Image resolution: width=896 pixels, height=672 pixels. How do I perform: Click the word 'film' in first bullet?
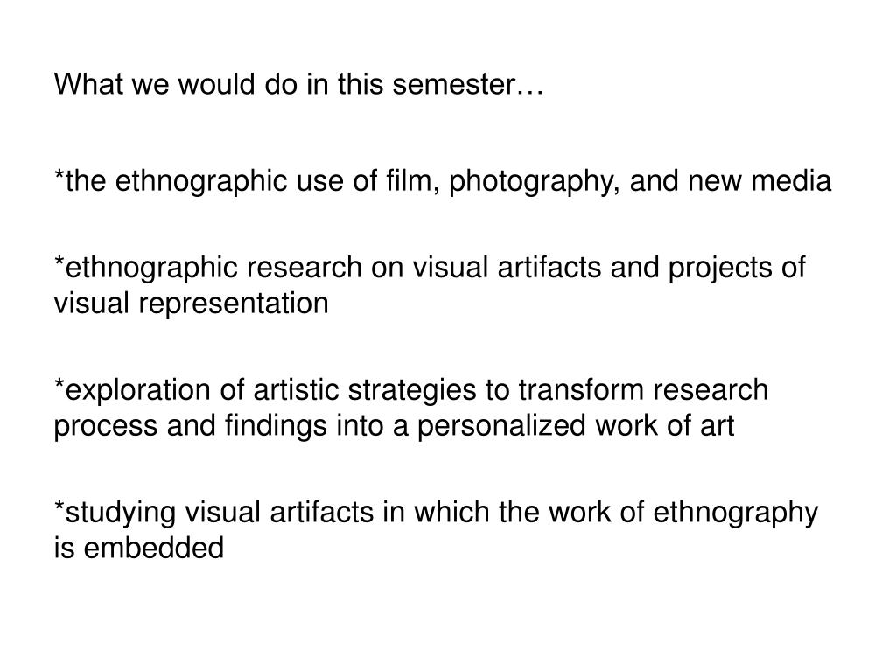(x=410, y=180)
